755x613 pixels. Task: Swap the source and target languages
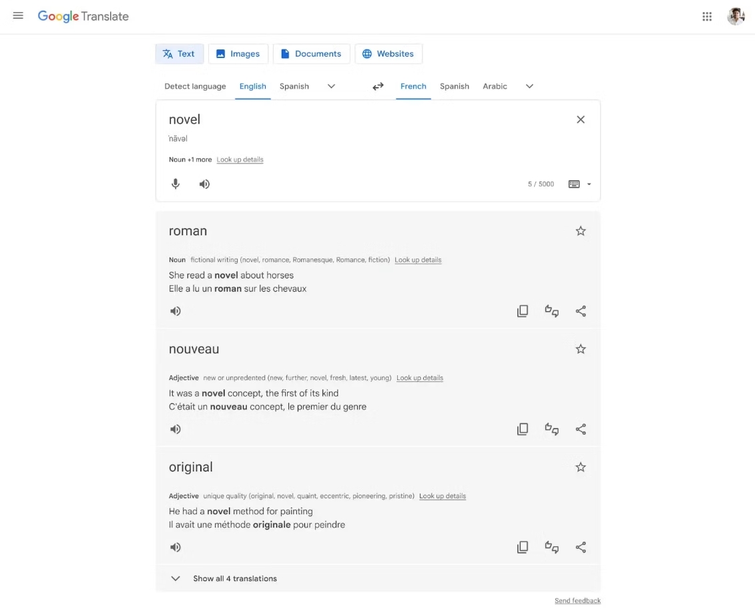pos(378,86)
